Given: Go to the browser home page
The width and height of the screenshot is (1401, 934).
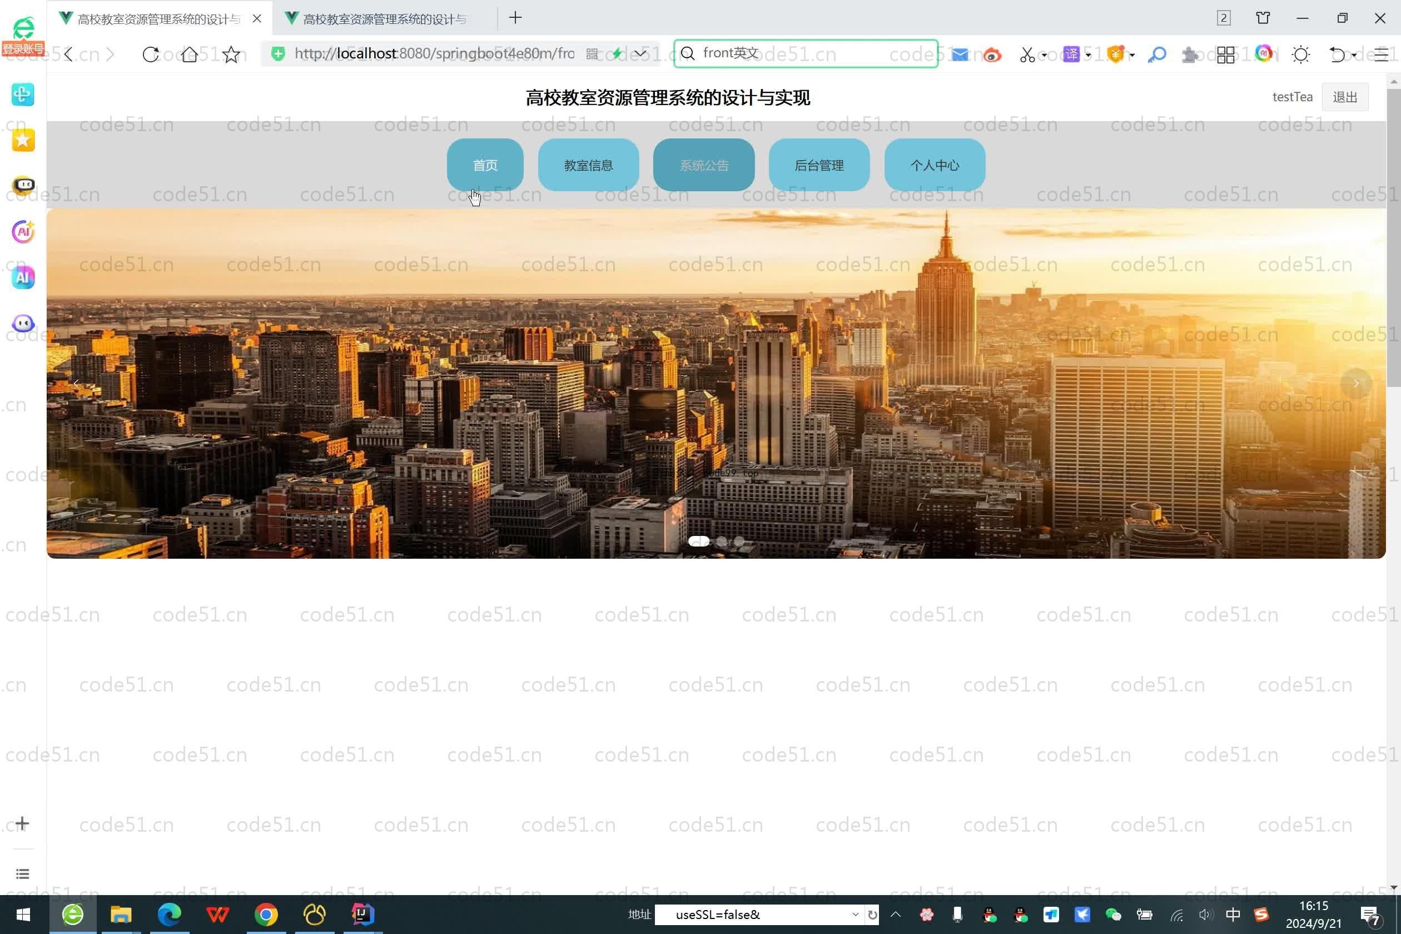Looking at the screenshot, I should [x=190, y=54].
